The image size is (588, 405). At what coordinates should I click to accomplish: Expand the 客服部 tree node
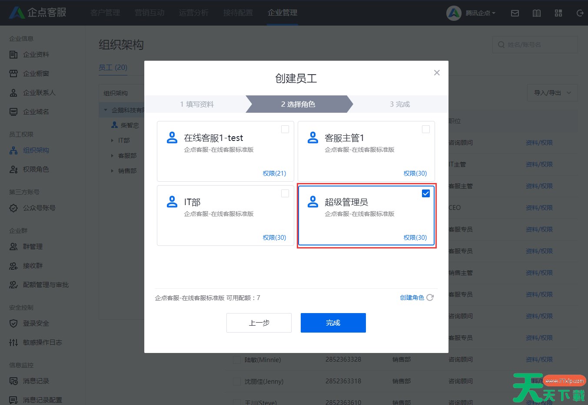pos(113,156)
